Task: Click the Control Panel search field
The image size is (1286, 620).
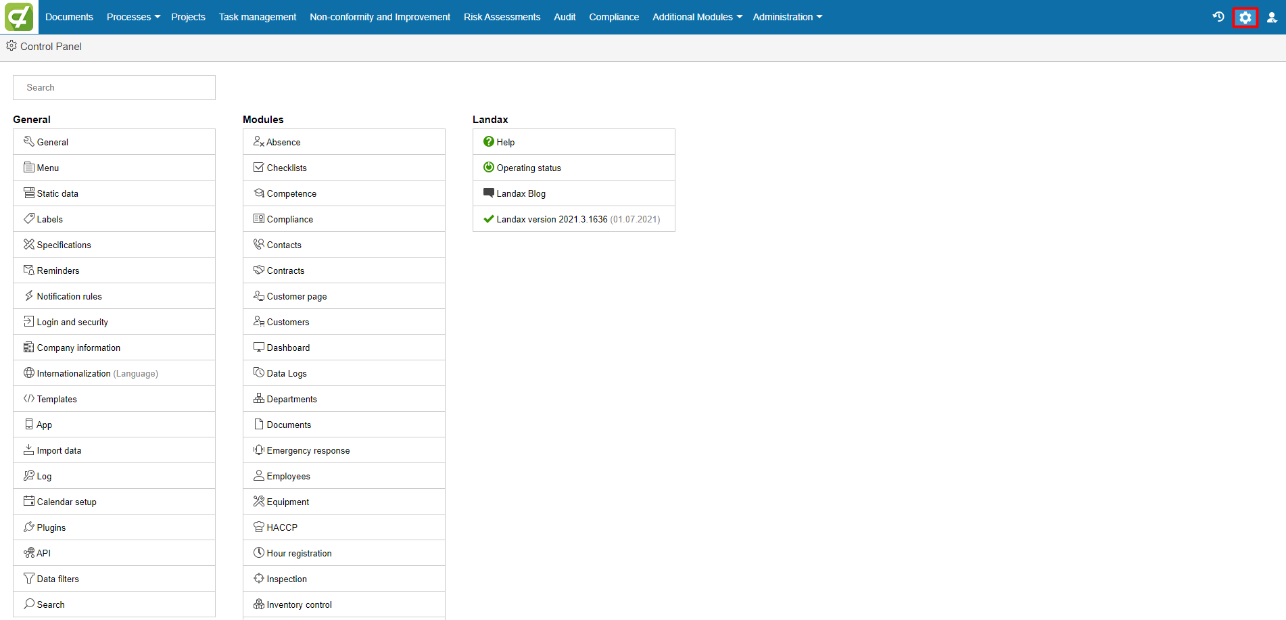Action: click(114, 88)
